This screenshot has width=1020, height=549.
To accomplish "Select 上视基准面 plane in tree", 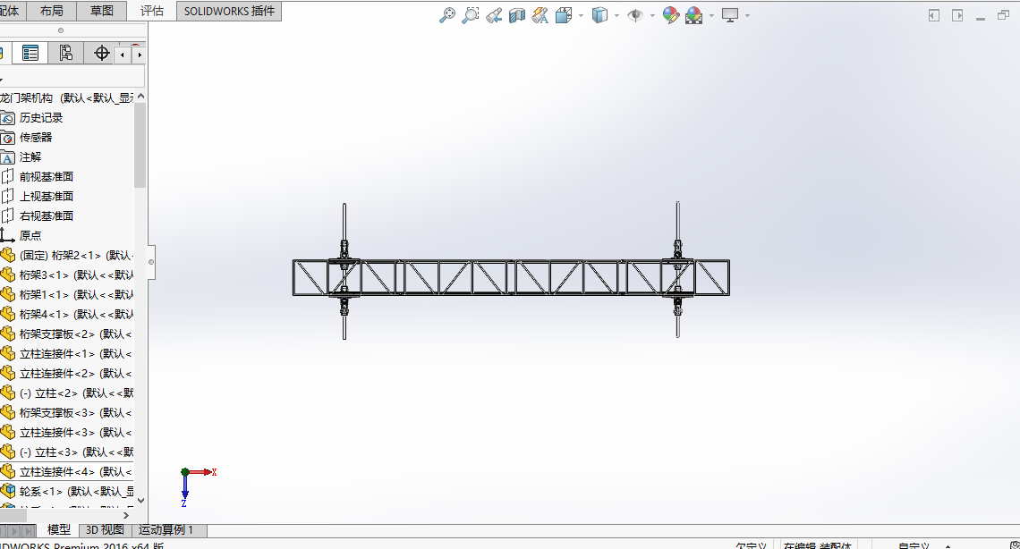I will pos(47,196).
